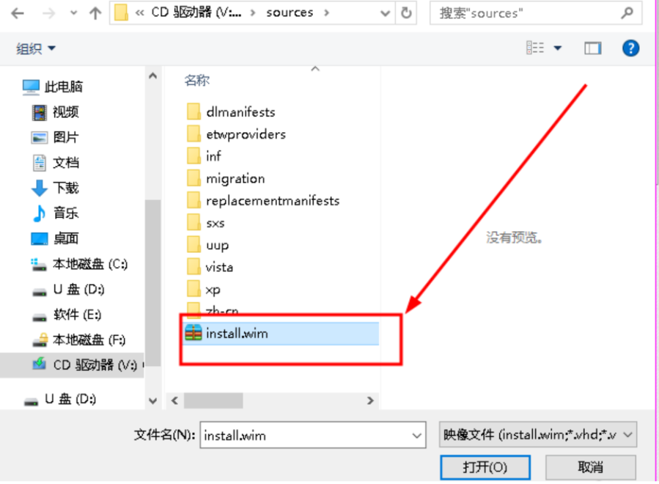This screenshot has height=484, width=659.
Task: Expand the file name combo box
Action: (x=416, y=435)
